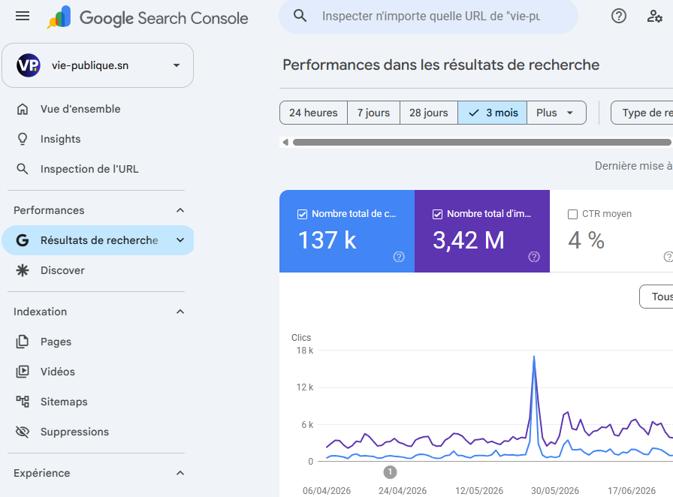Image resolution: width=673 pixels, height=497 pixels.
Task: Click the 06/04/2026 axis date label
Action: point(327,490)
